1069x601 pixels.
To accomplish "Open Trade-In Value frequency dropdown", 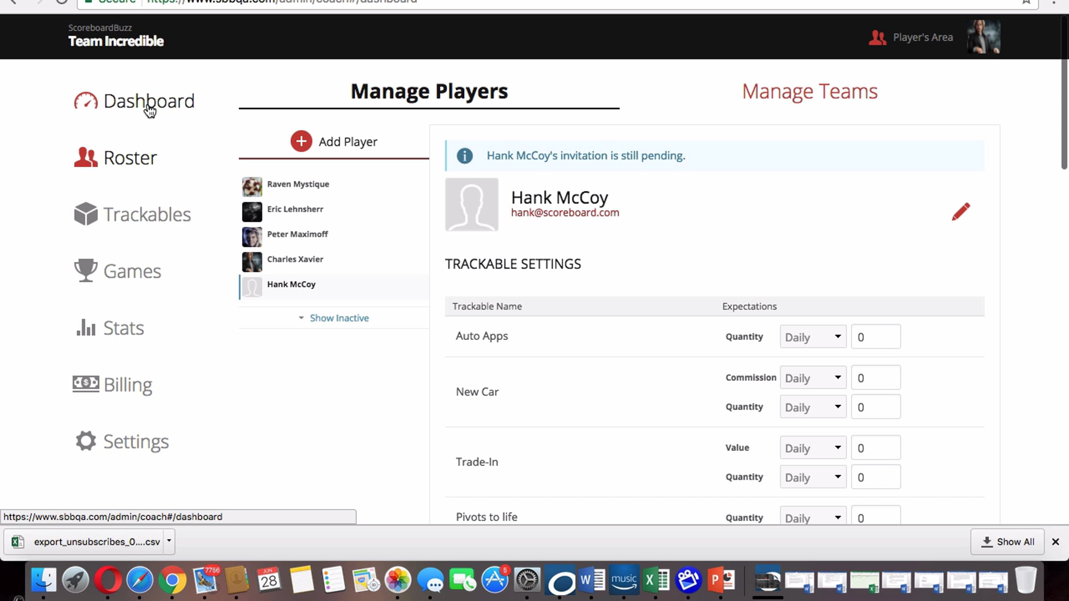I will point(813,448).
